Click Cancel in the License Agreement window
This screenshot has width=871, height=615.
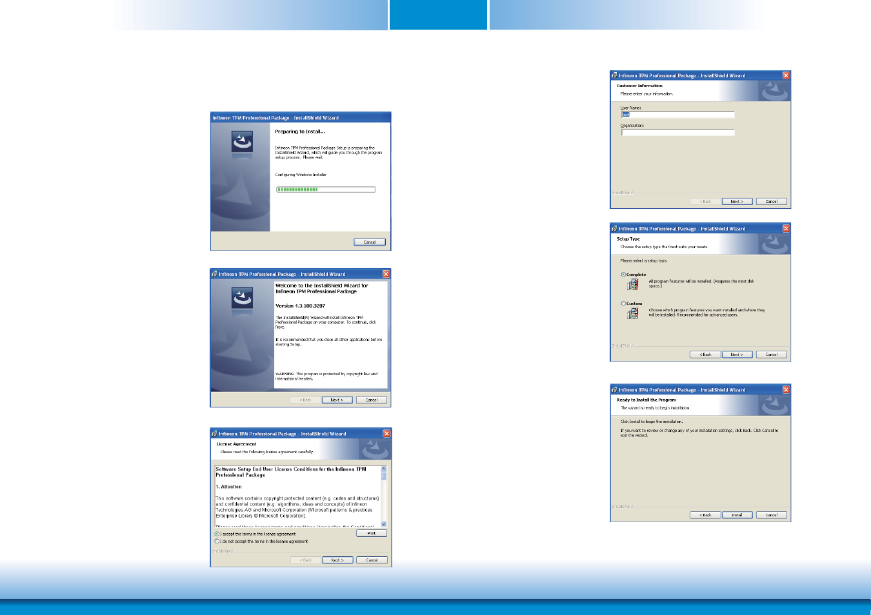click(372, 560)
